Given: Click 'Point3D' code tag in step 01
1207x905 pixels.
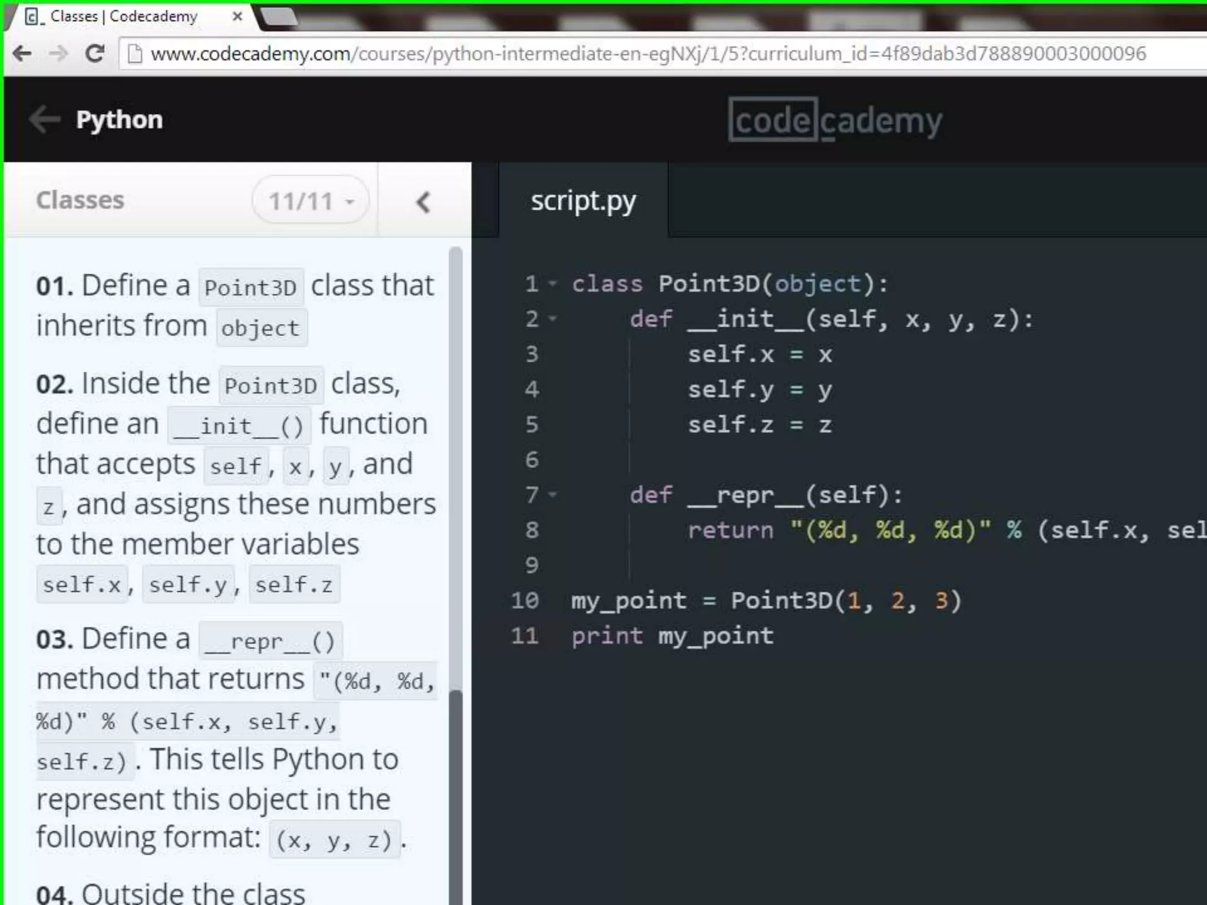Looking at the screenshot, I should (x=251, y=288).
